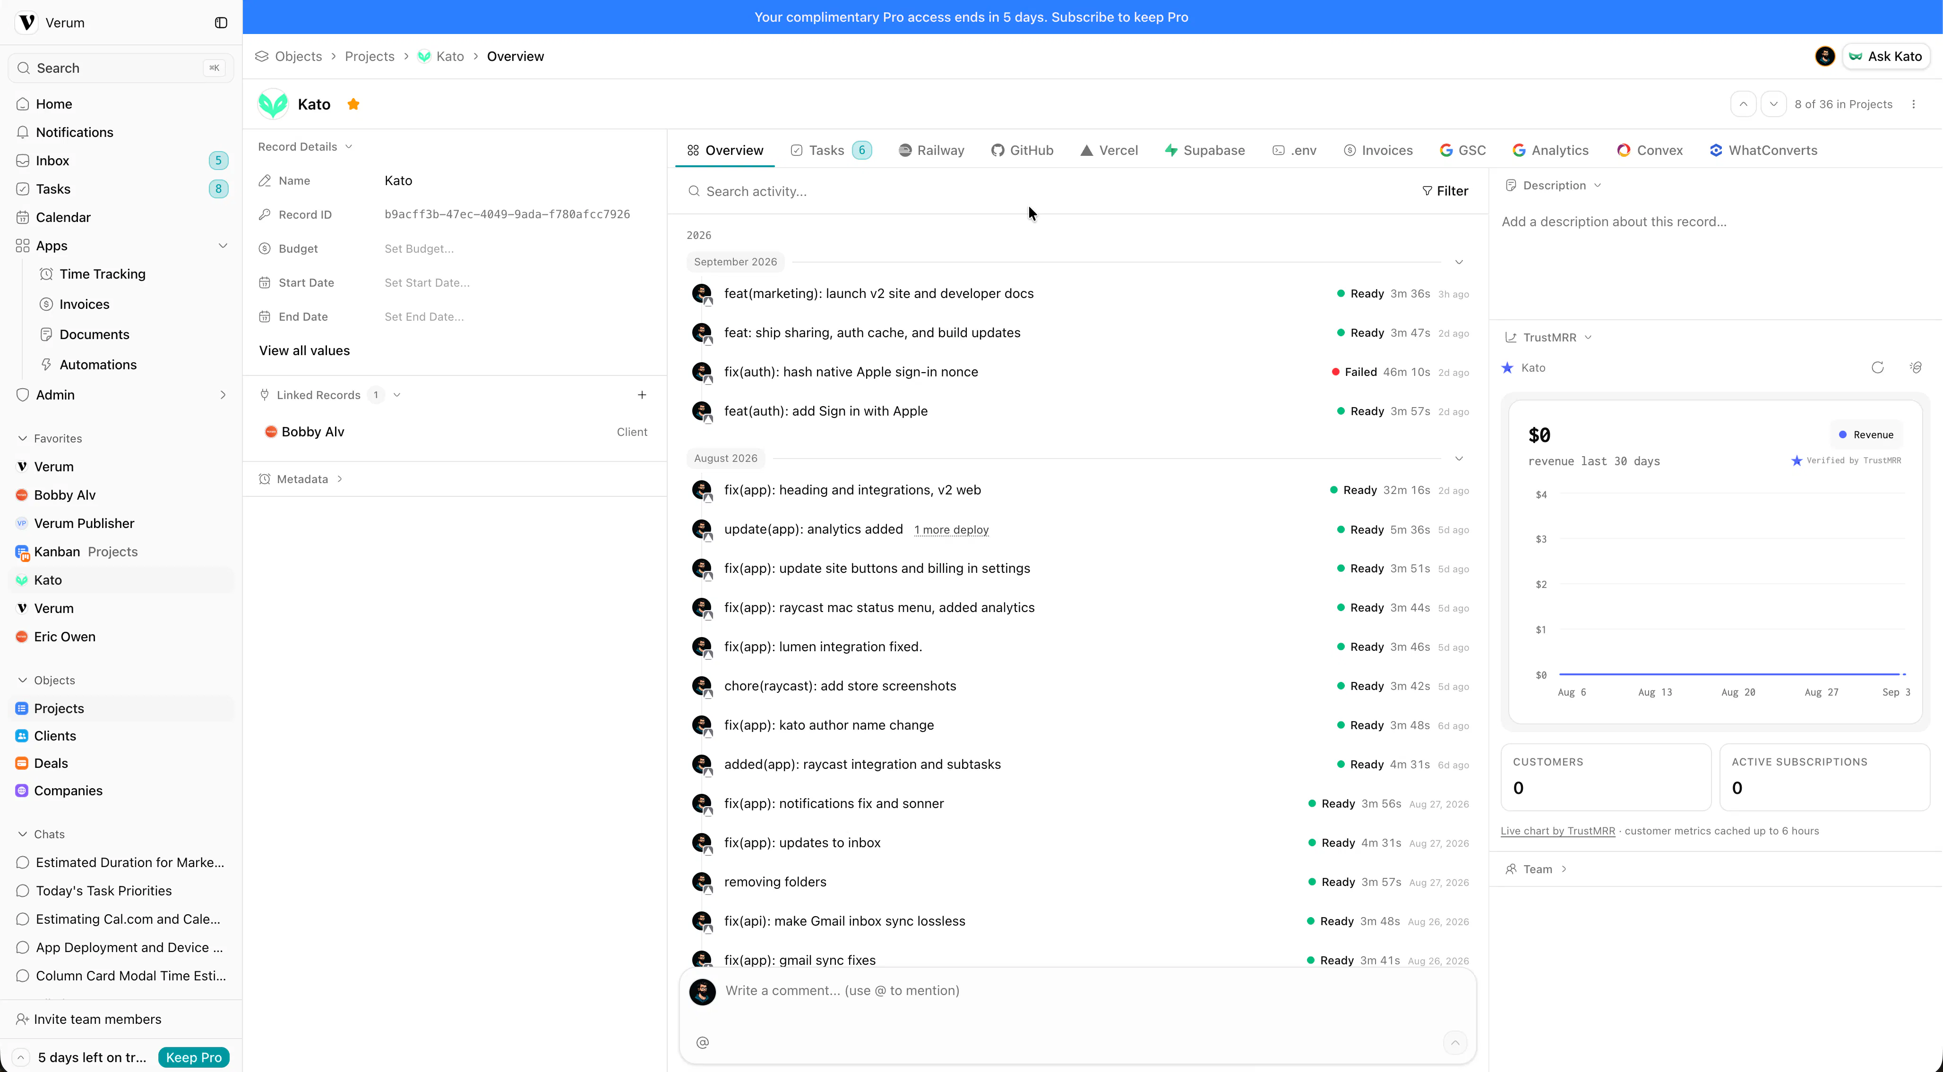The height and width of the screenshot is (1072, 1943).
Task: Go to the next project record
Action: click(1773, 104)
